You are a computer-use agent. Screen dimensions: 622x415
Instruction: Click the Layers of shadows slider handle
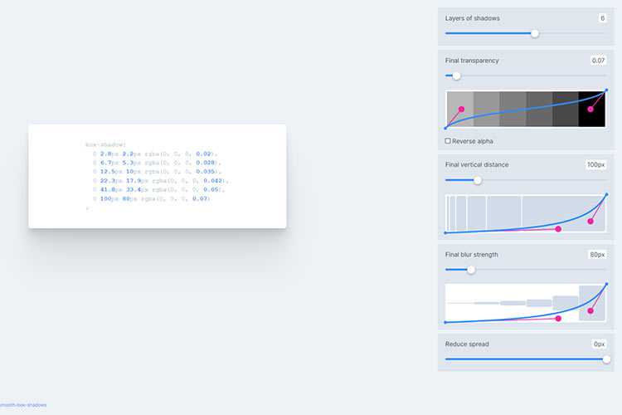534,33
